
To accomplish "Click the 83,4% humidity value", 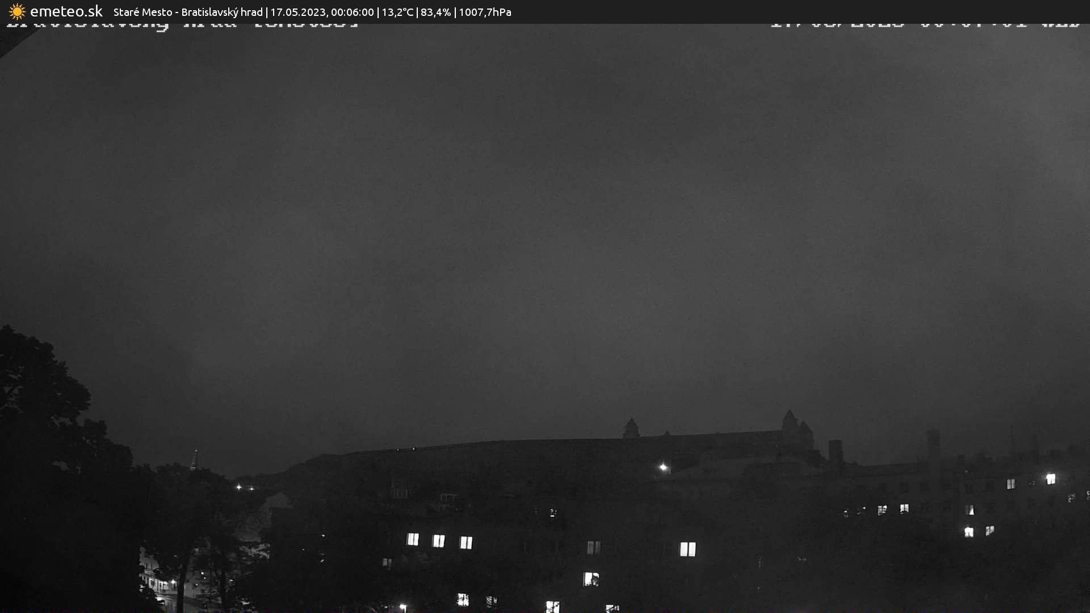I will point(435,12).
